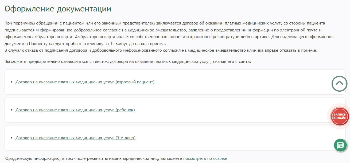This screenshot has width=350, height=163.
Task: Click the scroll-to-top arrow circle icon
Action: tap(339, 84)
